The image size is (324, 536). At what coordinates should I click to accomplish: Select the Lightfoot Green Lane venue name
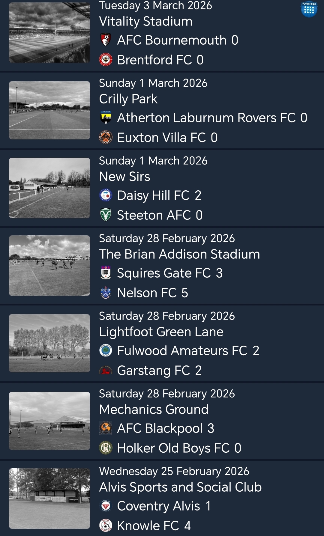[161, 332]
